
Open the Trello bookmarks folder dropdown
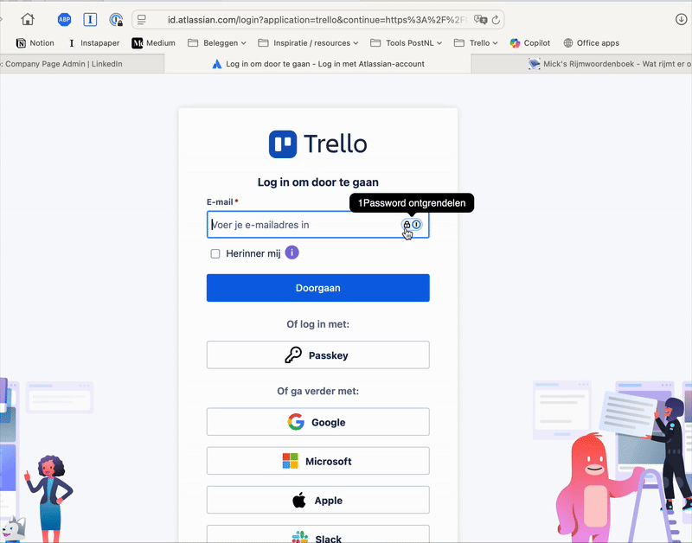pyautogui.click(x=475, y=42)
